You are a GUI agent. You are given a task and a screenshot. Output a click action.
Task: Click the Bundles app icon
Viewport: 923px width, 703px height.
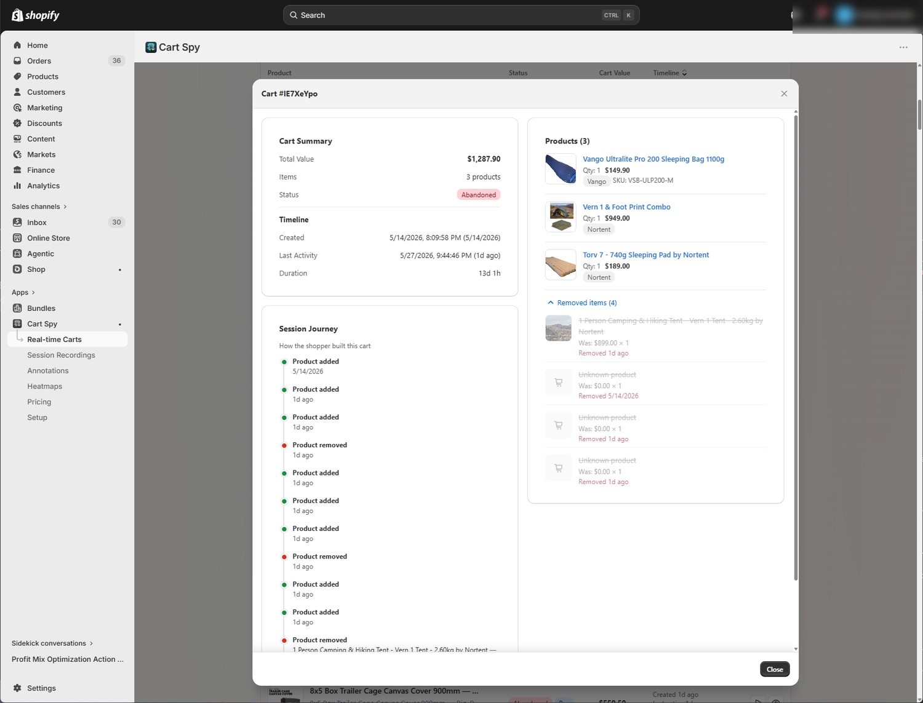[x=17, y=308]
